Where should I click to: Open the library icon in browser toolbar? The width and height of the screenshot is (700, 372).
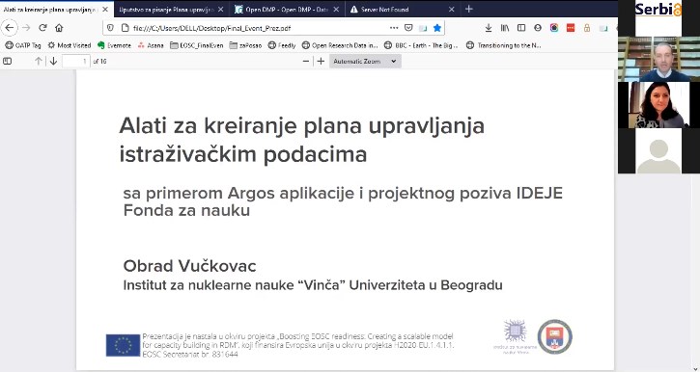click(x=505, y=28)
